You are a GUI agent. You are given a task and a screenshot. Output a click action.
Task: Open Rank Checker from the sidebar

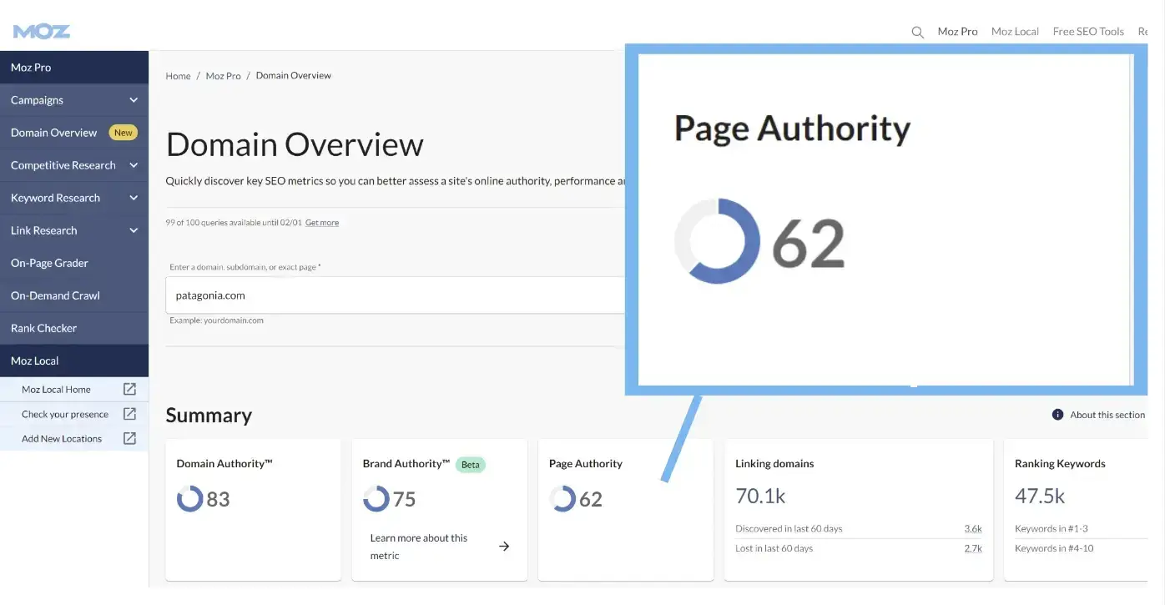click(x=43, y=328)
